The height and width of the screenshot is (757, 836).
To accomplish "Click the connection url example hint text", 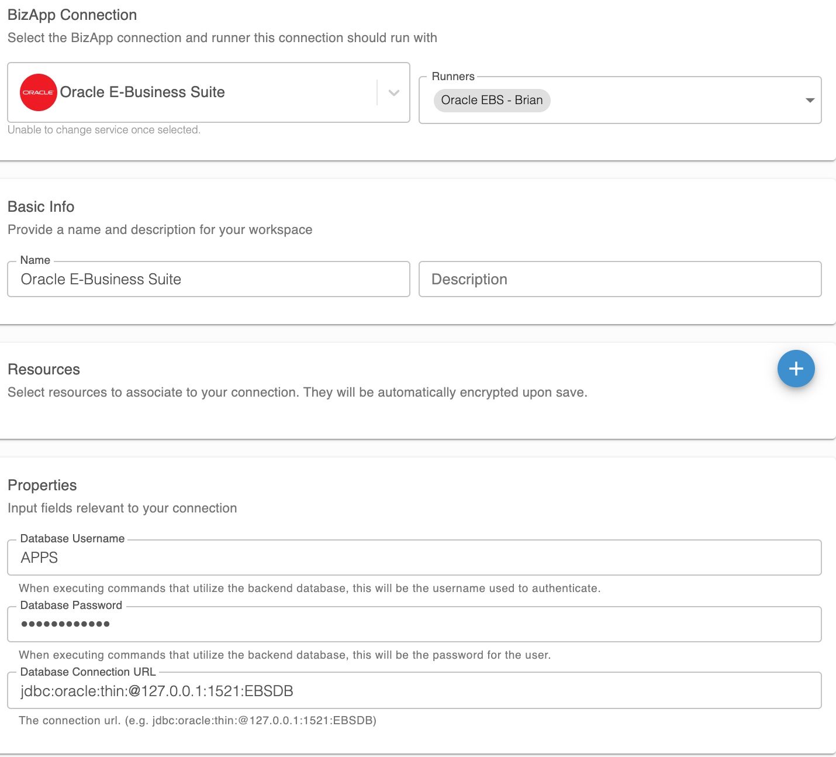I will pos(198,721).
